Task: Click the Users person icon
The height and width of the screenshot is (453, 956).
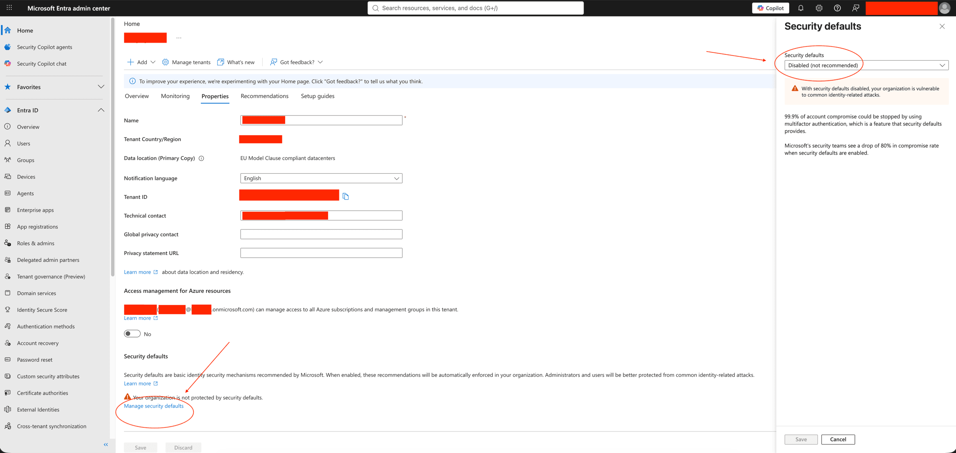Action: [8, 143]
